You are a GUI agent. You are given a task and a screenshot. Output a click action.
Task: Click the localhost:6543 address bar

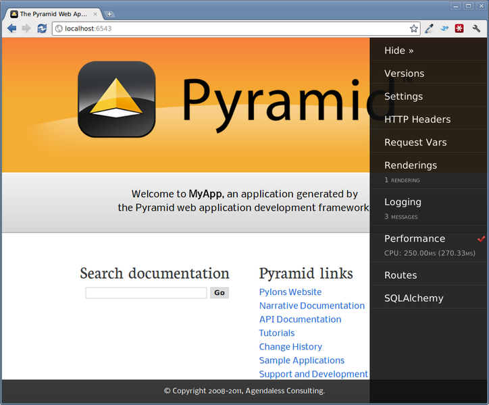pyautogui.click(x=236, y=28)
